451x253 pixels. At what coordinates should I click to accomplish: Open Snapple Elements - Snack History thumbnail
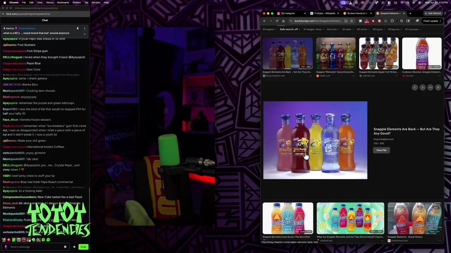coord(414,218)
